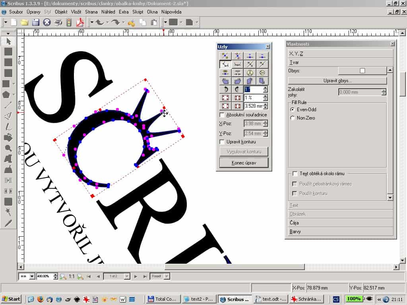Switch to the text.odt taskbar button
Image resolution: width=407 pixels, height=305 pixels.
click(271, 299)
